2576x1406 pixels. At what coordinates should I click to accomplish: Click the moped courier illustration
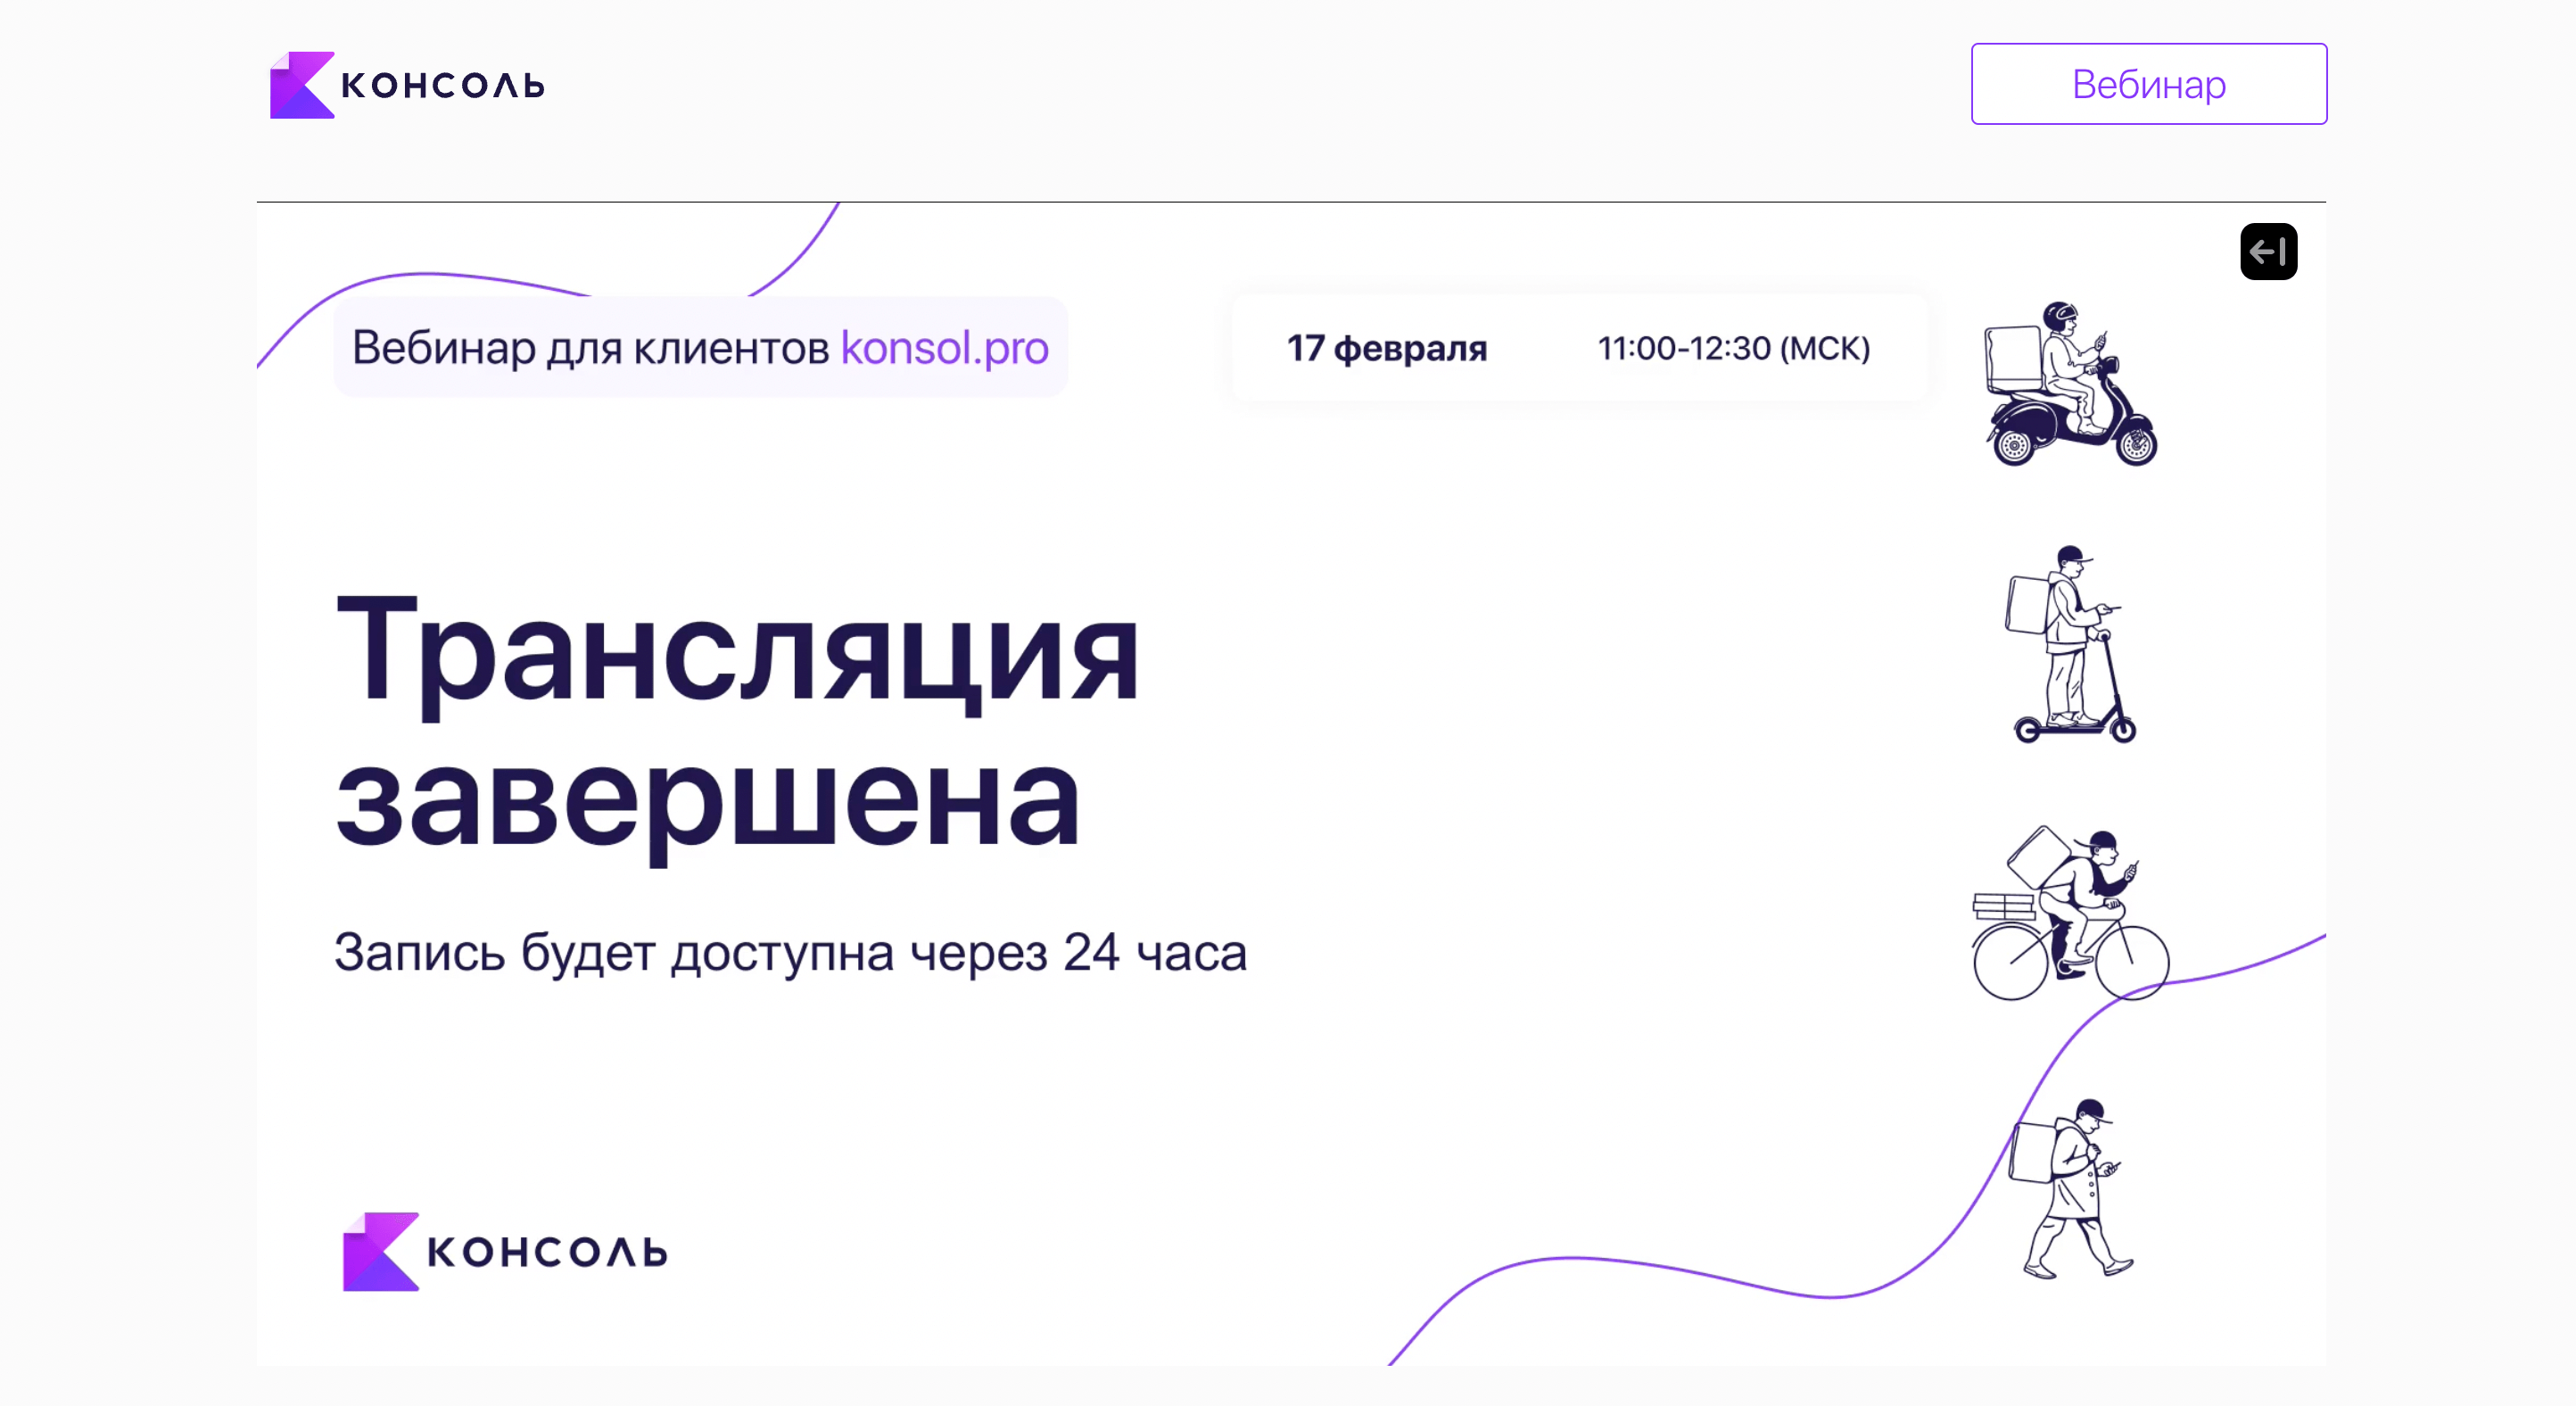pyautogui.click(x=2069, y=384)
